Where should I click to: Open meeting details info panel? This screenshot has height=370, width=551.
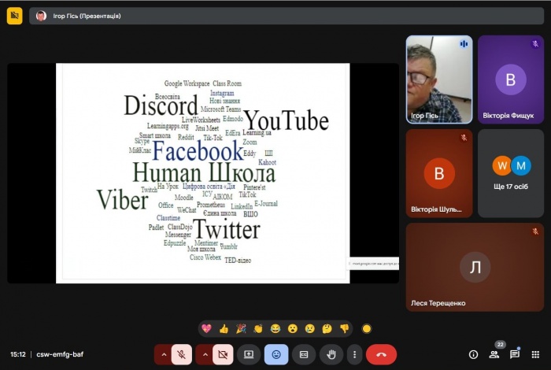coord(473,354)
